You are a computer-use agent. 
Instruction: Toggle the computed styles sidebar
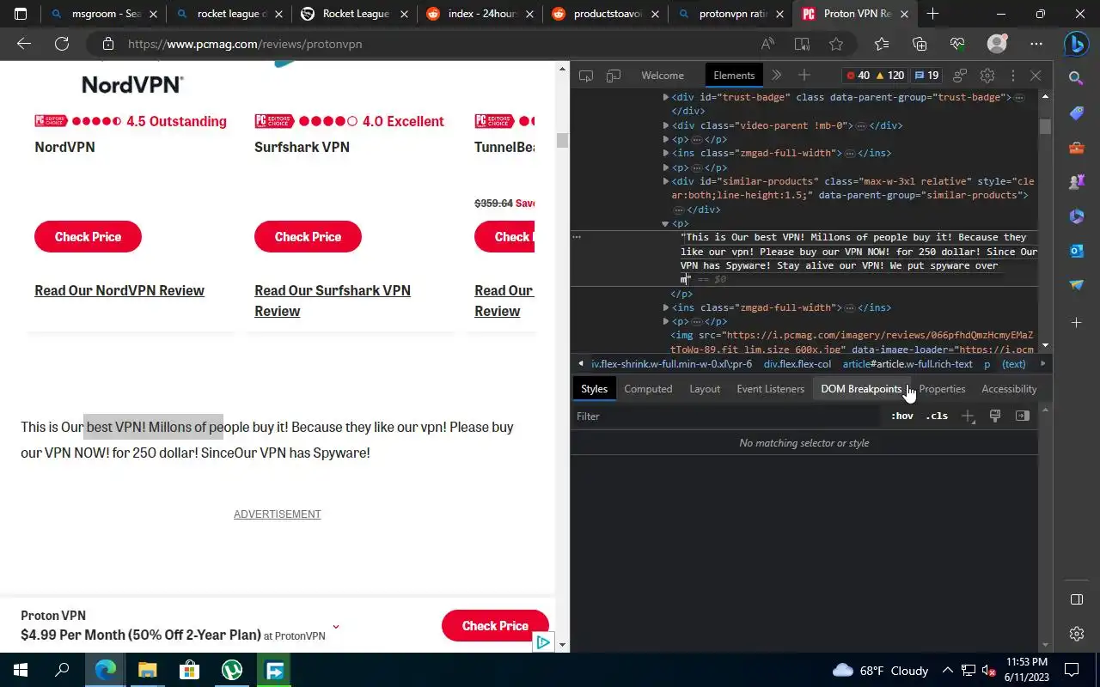point(1023,416)
